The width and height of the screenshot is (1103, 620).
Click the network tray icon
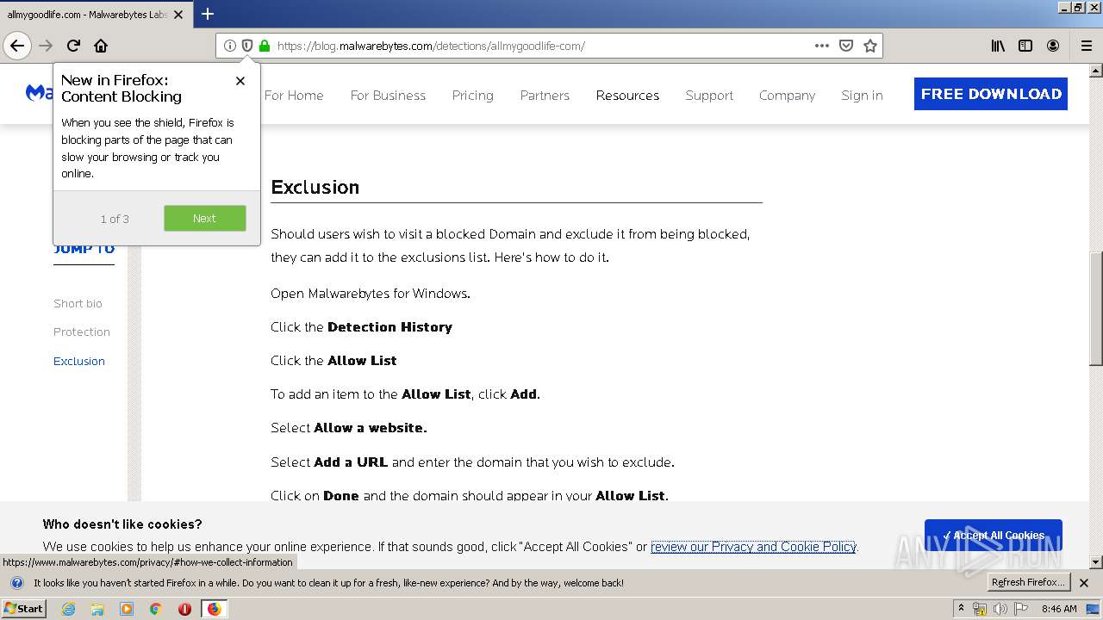point(980,609)
